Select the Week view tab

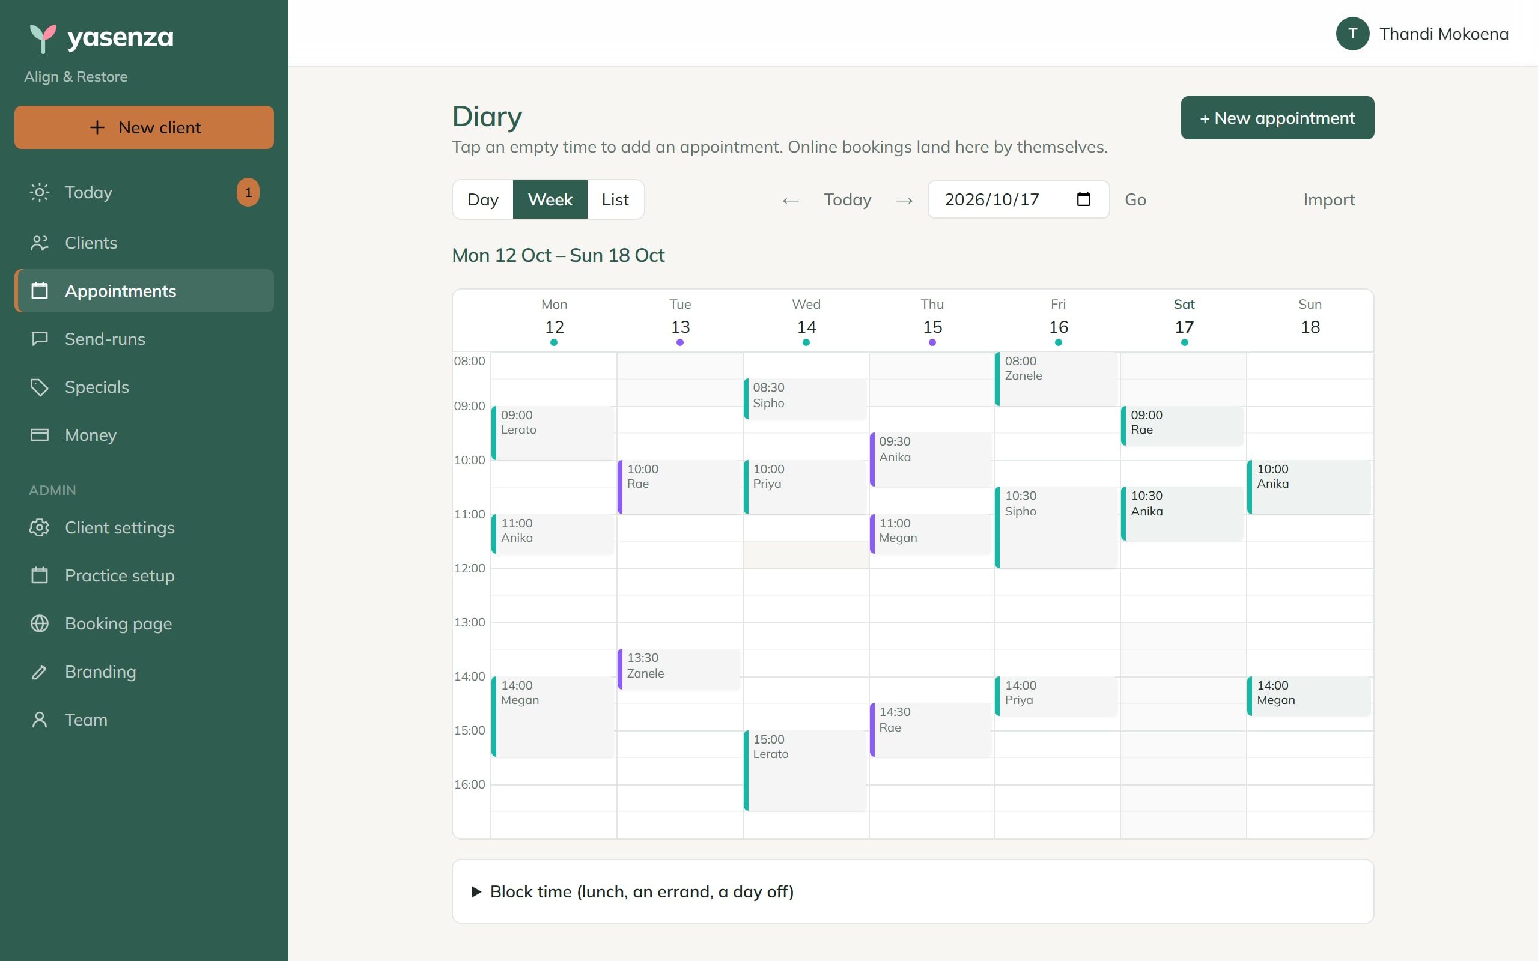point(550,199)
